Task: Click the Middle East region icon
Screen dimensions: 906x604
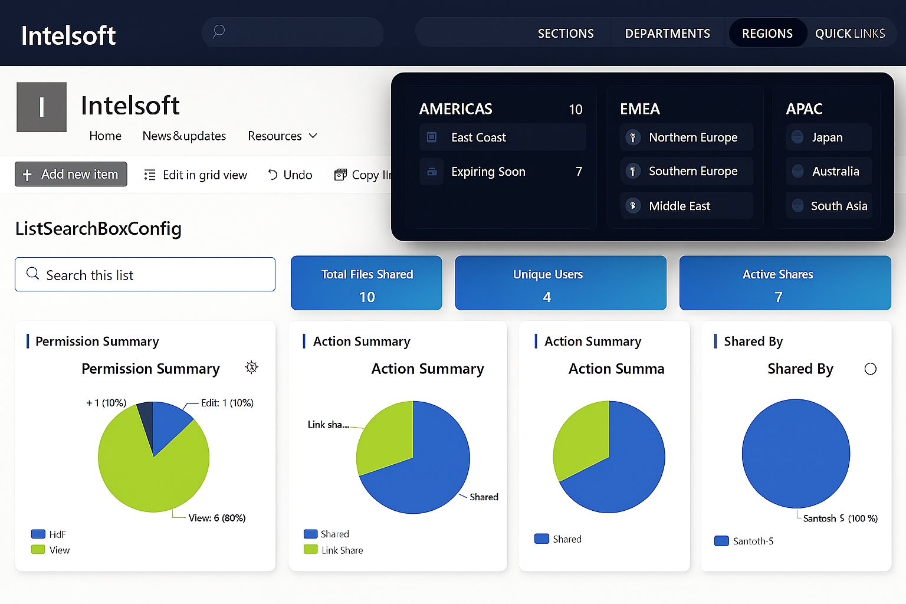Action: [632, 206]
